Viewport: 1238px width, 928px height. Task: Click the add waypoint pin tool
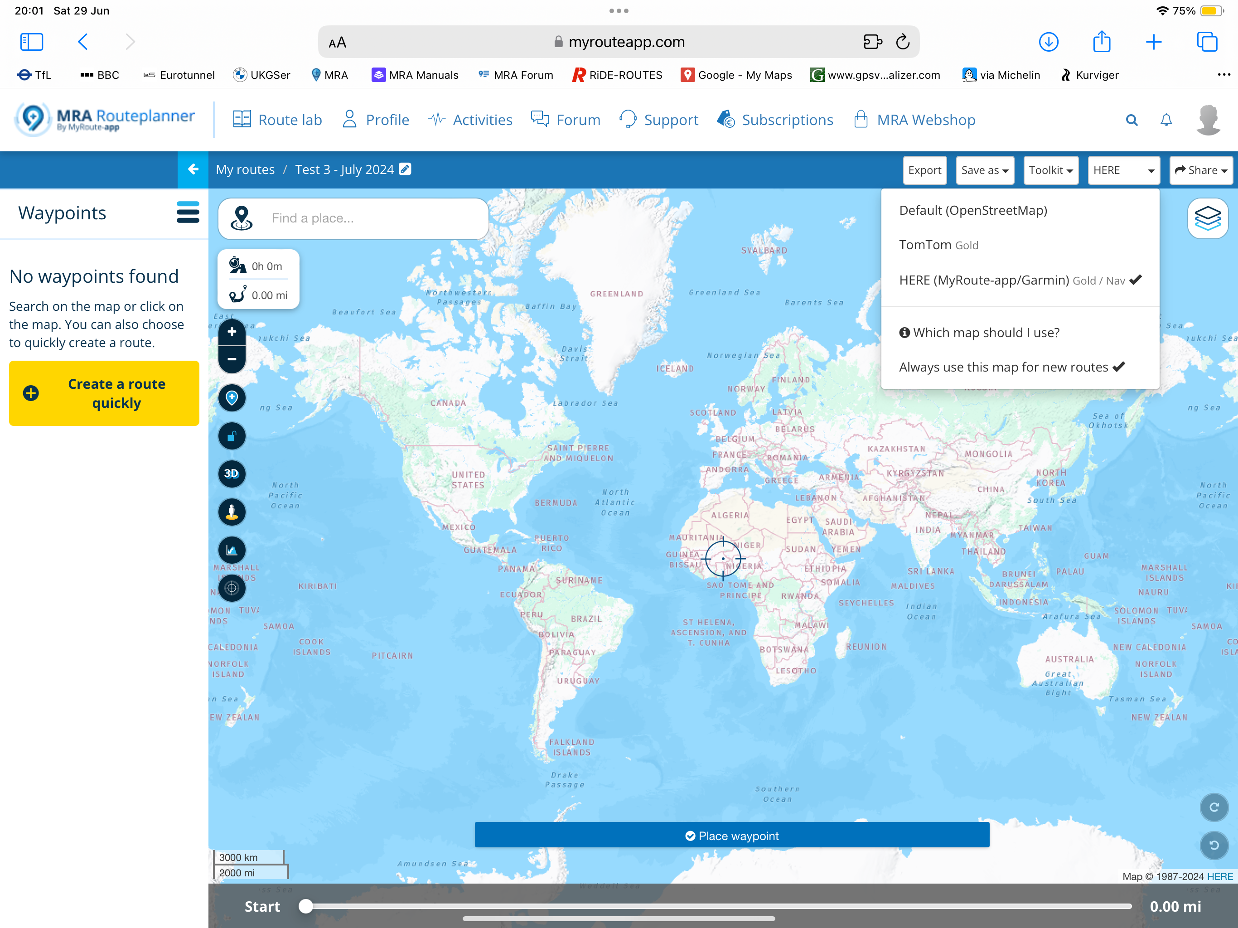coord(232,398)
